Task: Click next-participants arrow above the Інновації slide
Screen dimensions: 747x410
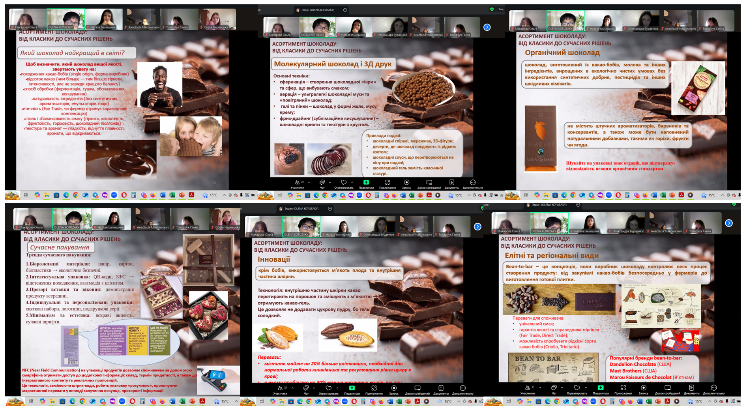Action: [477, 227]
